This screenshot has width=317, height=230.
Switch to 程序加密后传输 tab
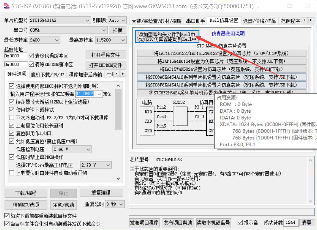(85, 75)
